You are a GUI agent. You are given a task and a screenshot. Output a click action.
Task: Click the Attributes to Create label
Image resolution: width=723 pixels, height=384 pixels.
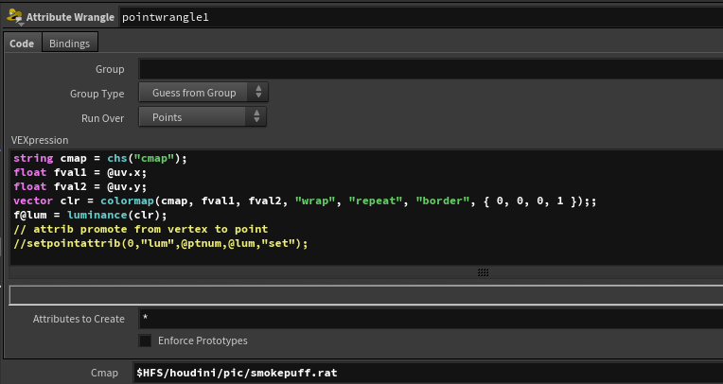[79, 319]
